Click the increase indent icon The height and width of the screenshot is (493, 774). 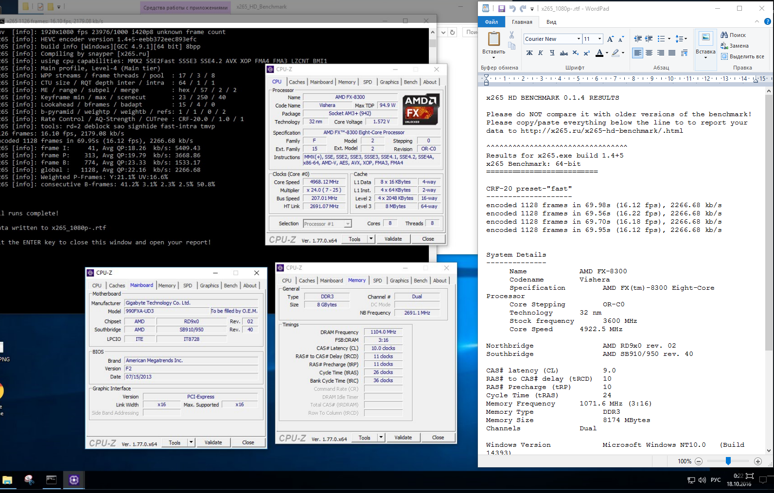tap(649, 39)
